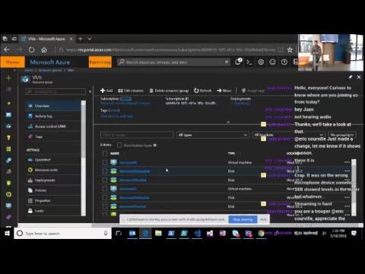Click Refresh in the blade toolbar
The image size is (365, 274).
(203, 91)
